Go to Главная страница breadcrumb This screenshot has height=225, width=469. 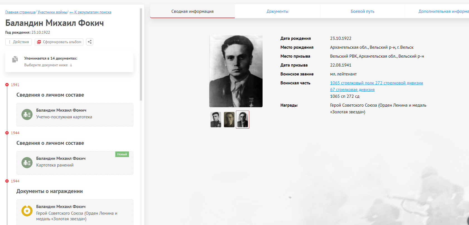coord(20,12)
